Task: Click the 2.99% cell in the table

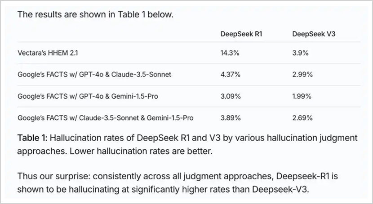Action: click(302, 74)
